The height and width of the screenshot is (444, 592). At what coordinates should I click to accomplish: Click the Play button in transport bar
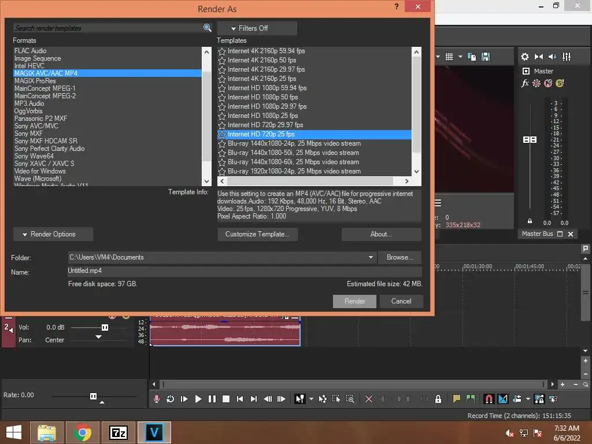[x=198, y=399]
